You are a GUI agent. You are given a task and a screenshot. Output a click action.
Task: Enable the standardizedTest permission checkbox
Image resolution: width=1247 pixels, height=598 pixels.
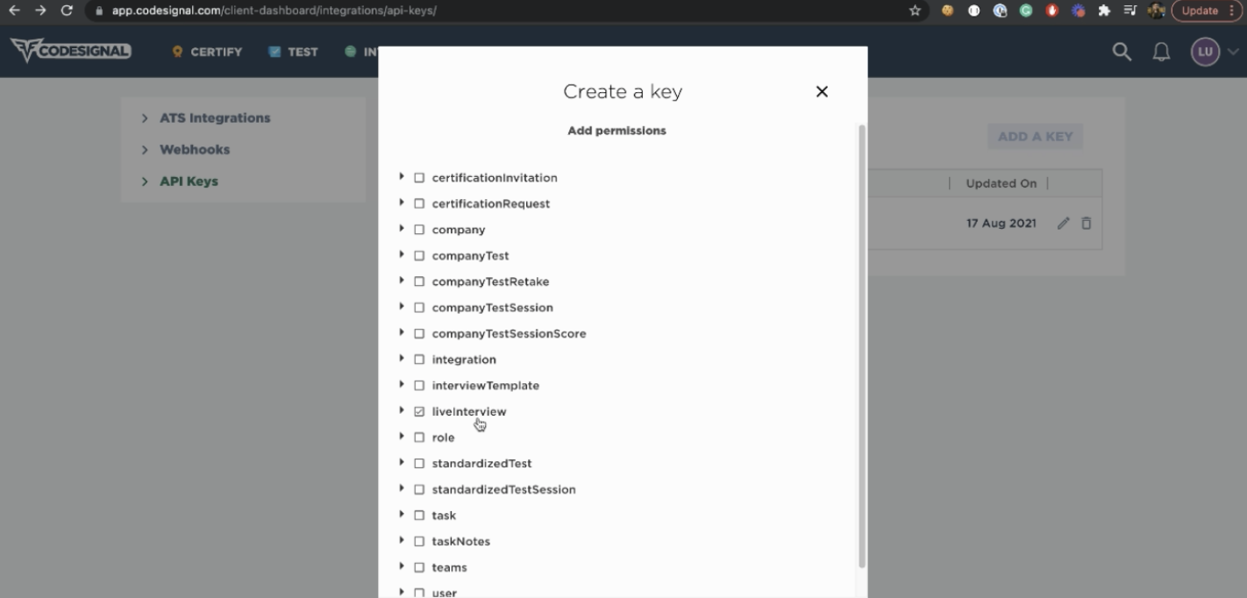(419, 464)
